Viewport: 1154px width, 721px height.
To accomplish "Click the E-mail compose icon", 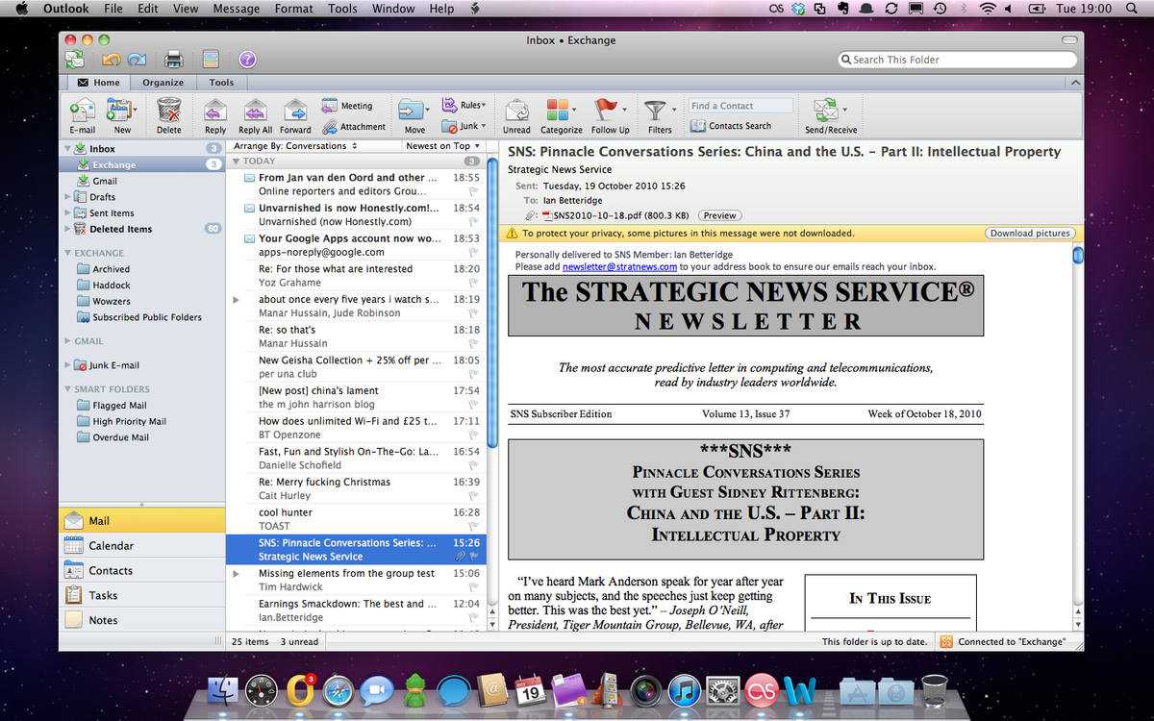I will click(x=82, y=110).
